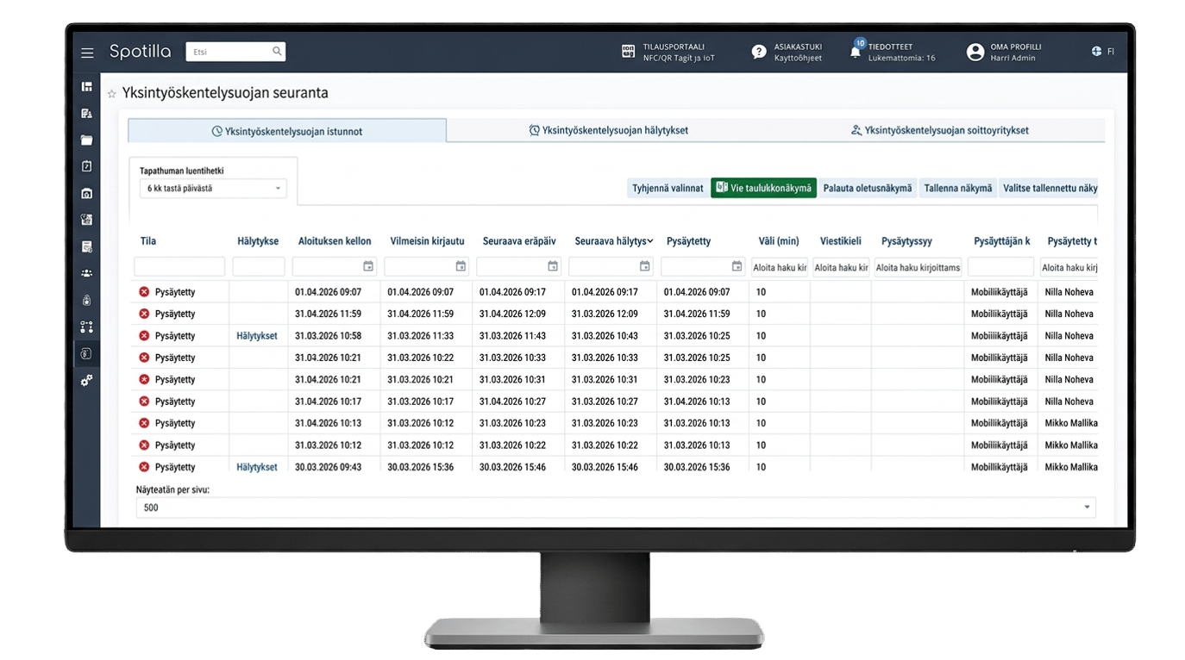Click the Tiedotteet notification bell
1185x660 pixels.
click(856, 52)
